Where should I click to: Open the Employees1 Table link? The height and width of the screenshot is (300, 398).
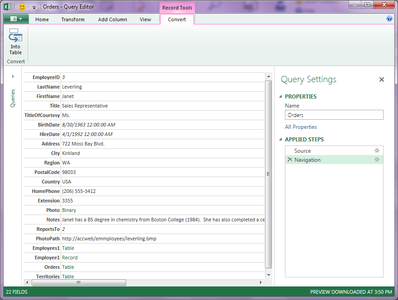(68, 248)
